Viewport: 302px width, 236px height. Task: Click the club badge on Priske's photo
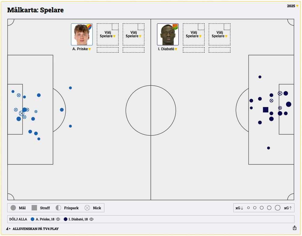(89, 27)
